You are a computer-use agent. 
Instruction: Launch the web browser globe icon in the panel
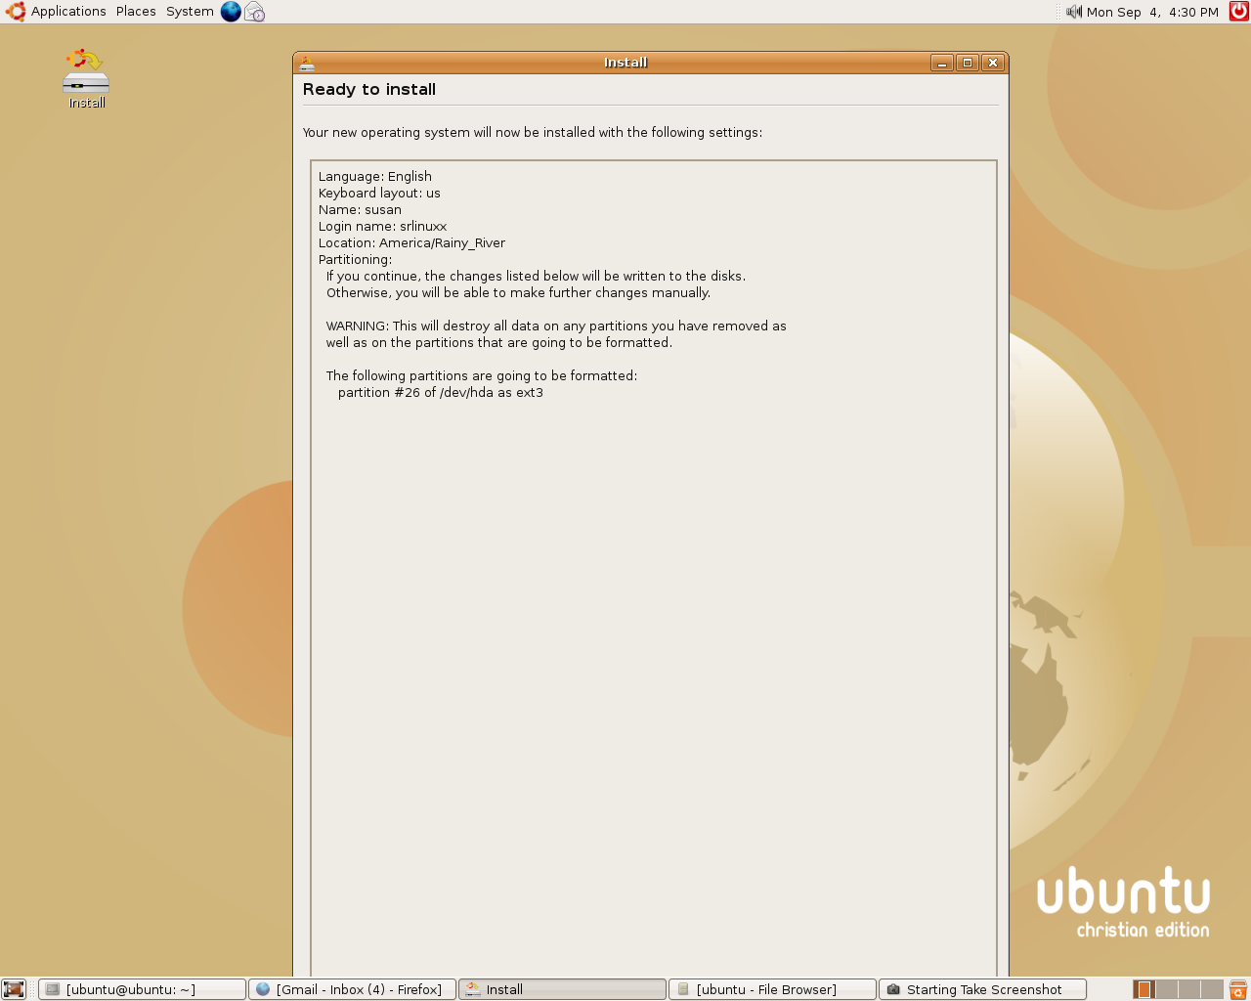coord(231,12)
